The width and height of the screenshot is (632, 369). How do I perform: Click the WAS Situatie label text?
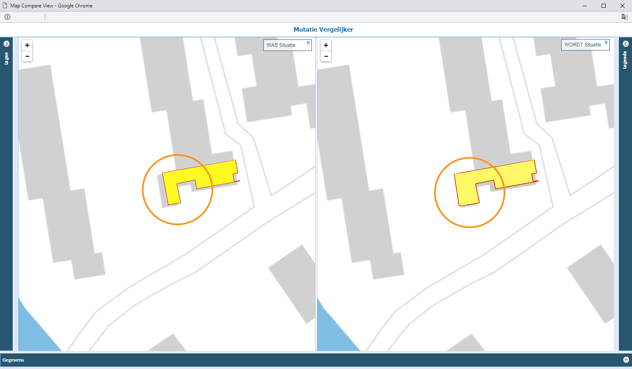[x=281, y=45]
